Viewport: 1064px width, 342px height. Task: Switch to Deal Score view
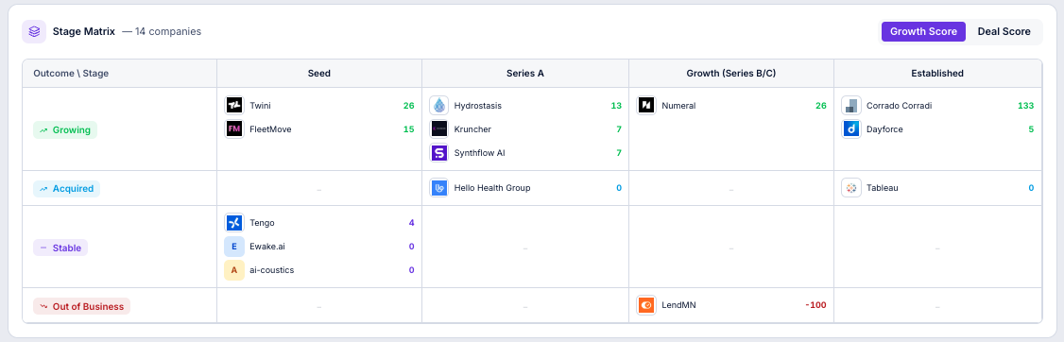tap(1004, 31)
